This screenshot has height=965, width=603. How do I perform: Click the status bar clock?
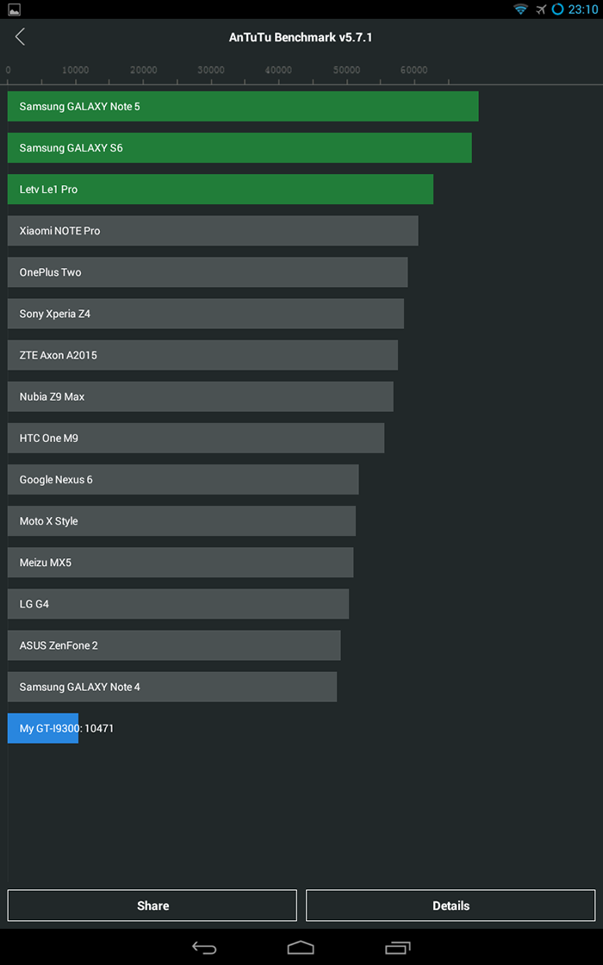tap(583, 9)
